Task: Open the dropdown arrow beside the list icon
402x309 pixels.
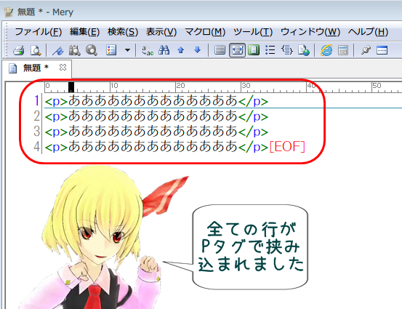Action: [127, 50]
